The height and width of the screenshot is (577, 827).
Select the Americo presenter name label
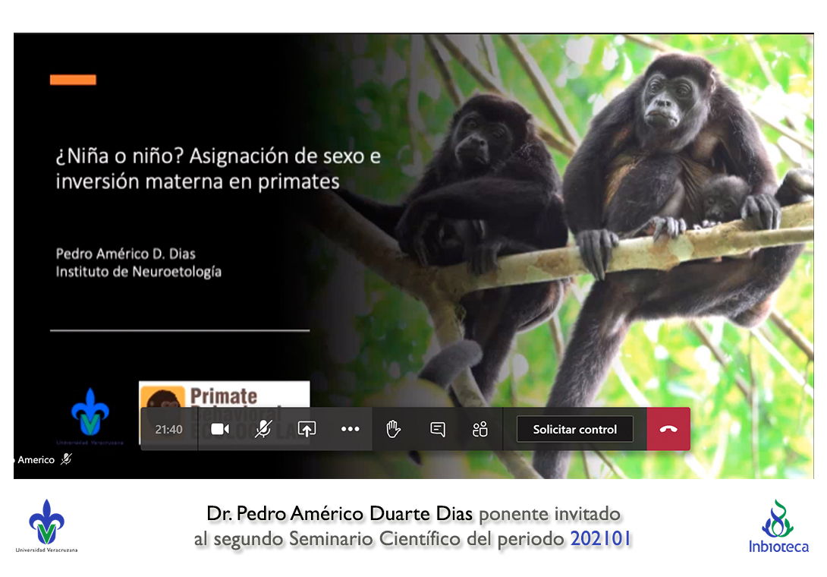pos(35,459)
